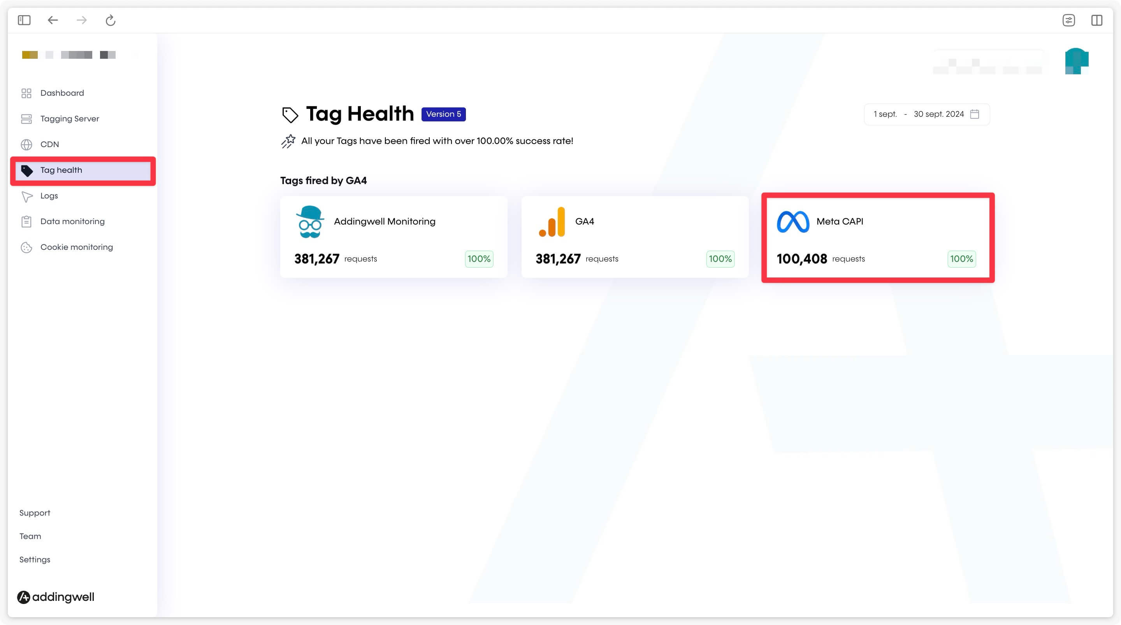Click the user avatar at top right
Viewport: 1121px width, 625px height.
point(1077,61)
